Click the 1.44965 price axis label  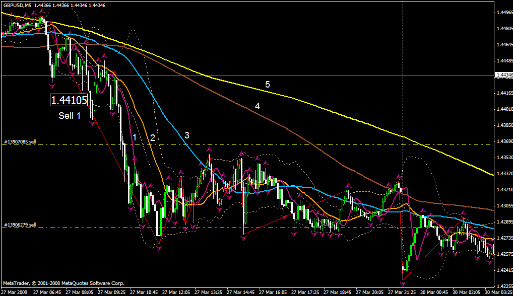point(504,12)
